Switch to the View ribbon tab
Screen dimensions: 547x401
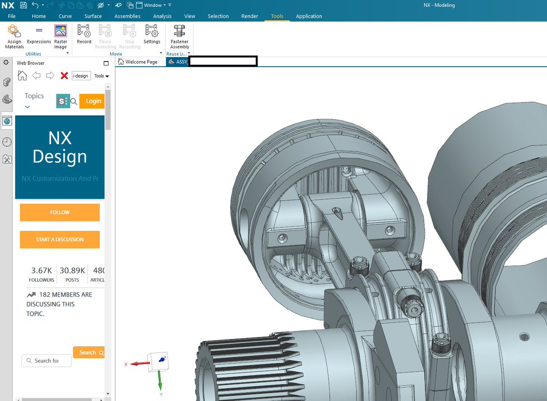[190, 16]
